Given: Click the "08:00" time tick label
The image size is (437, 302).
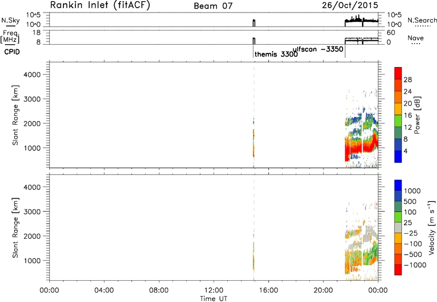Looking at the screenshot, I should (159, 291).
